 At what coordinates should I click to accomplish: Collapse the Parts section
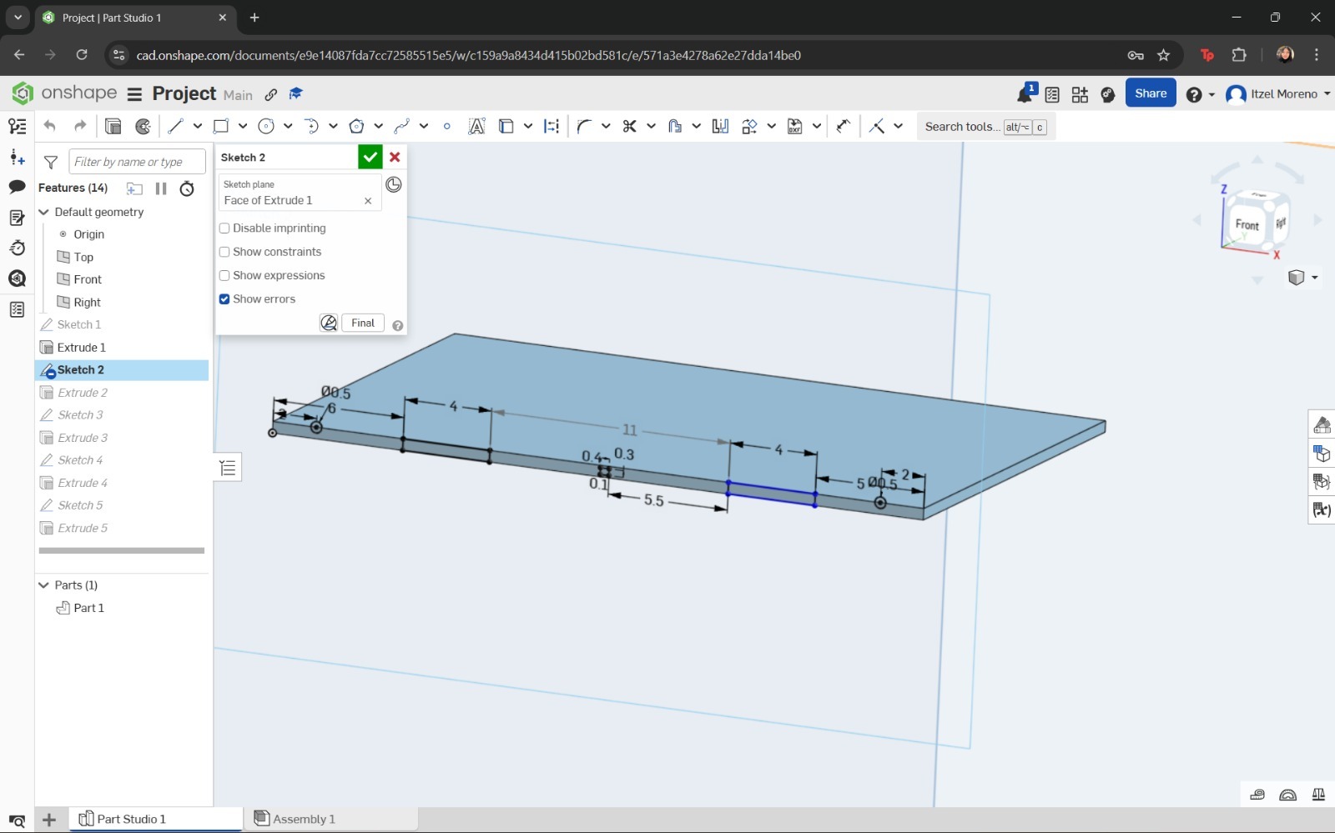43,585
